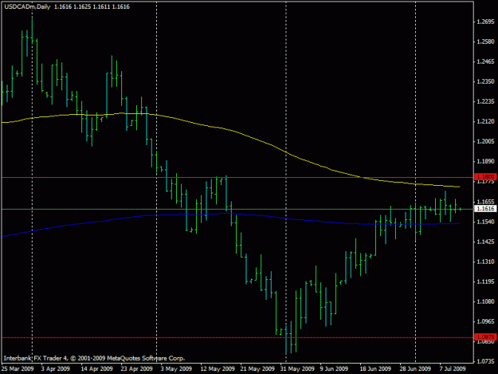Screen dimensions: 498x374
Task: Click the 21 May 2009 date label
Action: pyautogui.click(x=257, y=368)
